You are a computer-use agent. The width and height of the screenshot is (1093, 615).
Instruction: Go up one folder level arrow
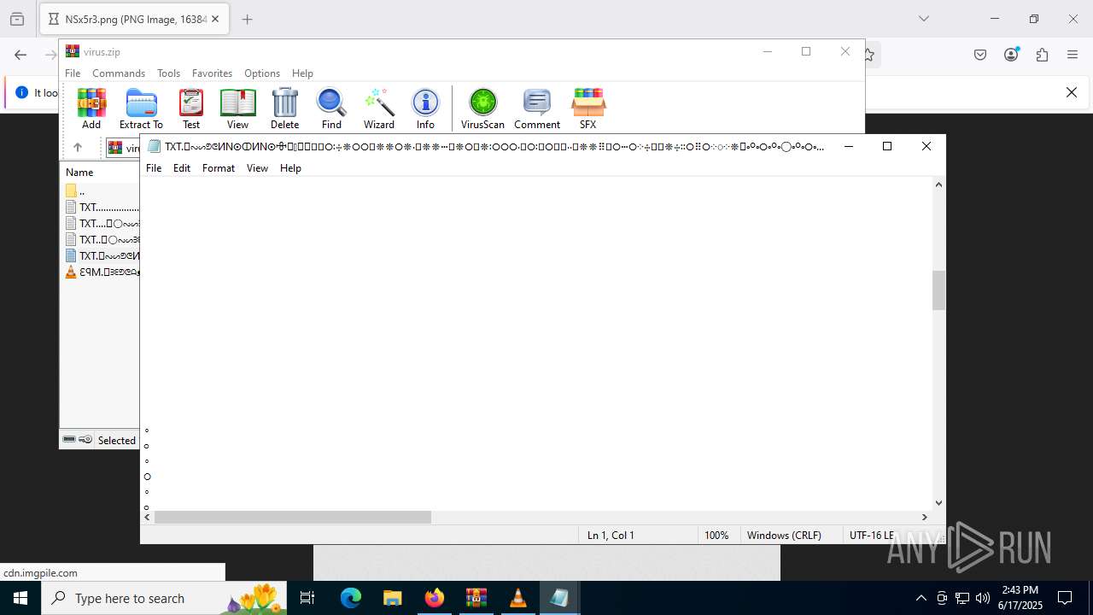click(x=77, y=148)
